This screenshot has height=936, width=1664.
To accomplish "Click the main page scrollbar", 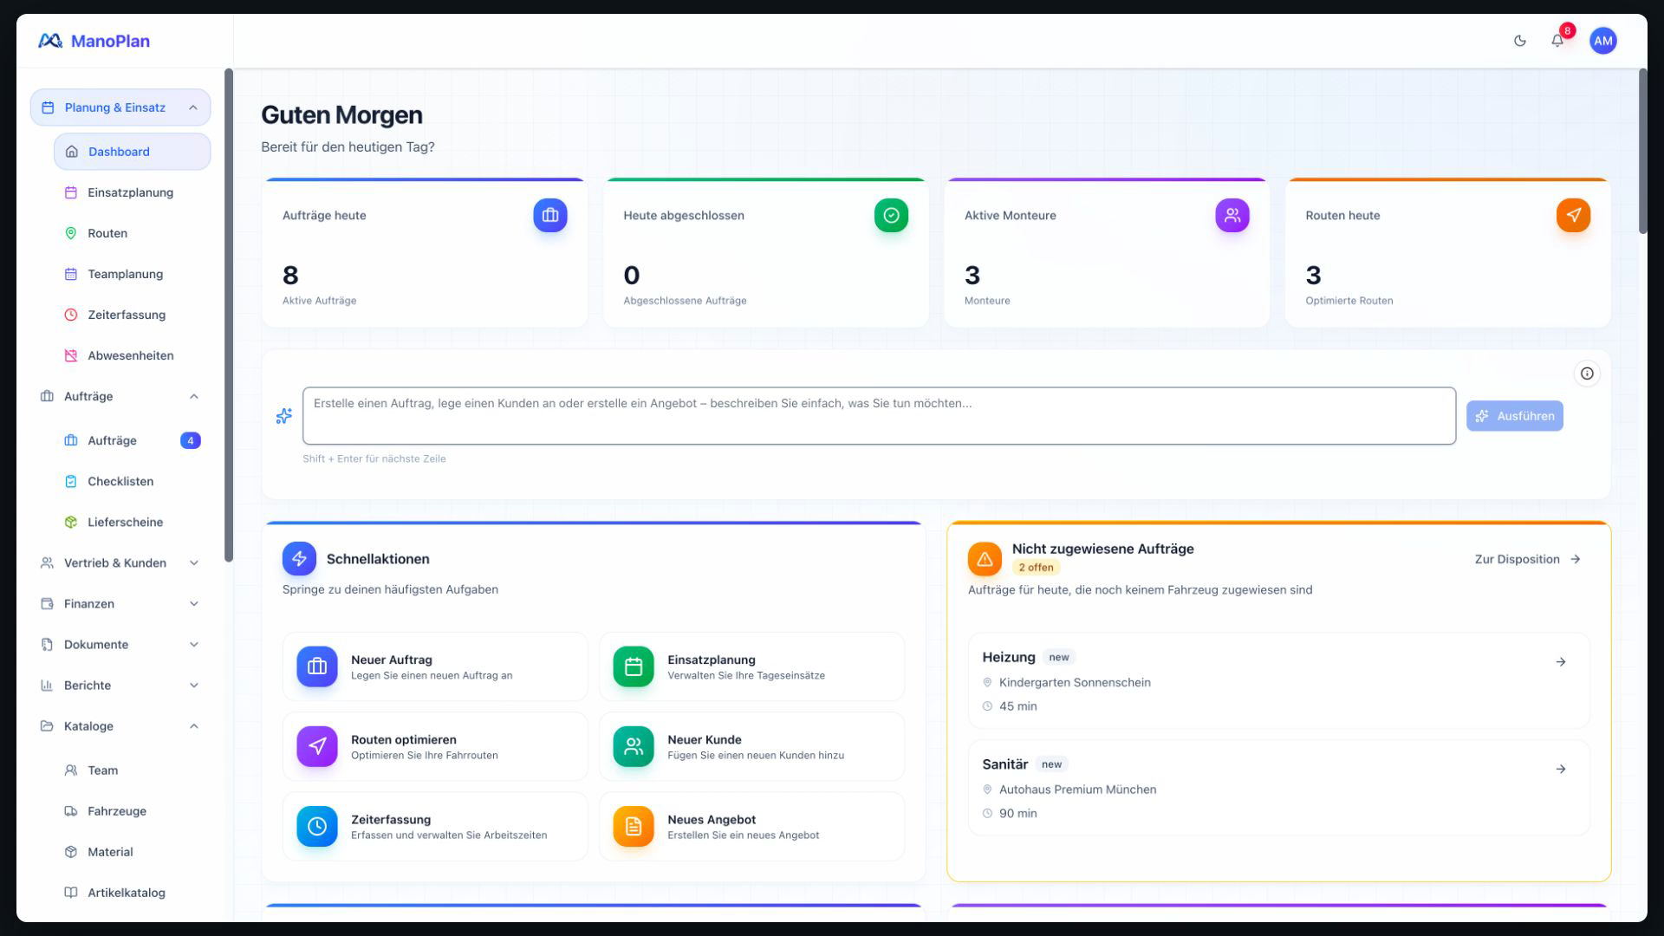I will pos(1642,152).
